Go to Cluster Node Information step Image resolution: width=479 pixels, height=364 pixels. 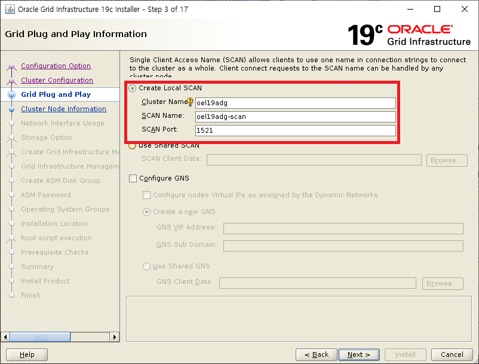click(x=63, y=109)
